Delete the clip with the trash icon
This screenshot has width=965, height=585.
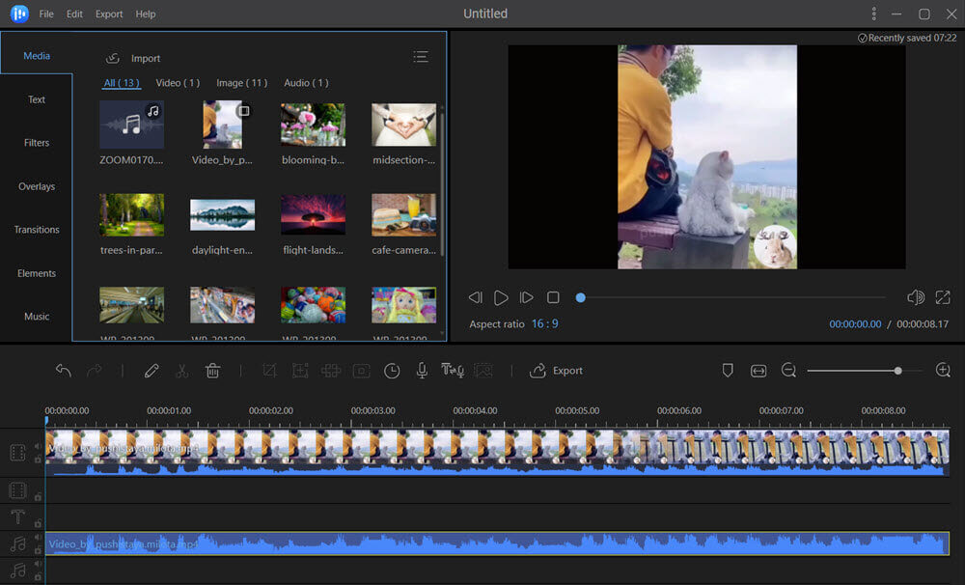click(x=213, y=371)
